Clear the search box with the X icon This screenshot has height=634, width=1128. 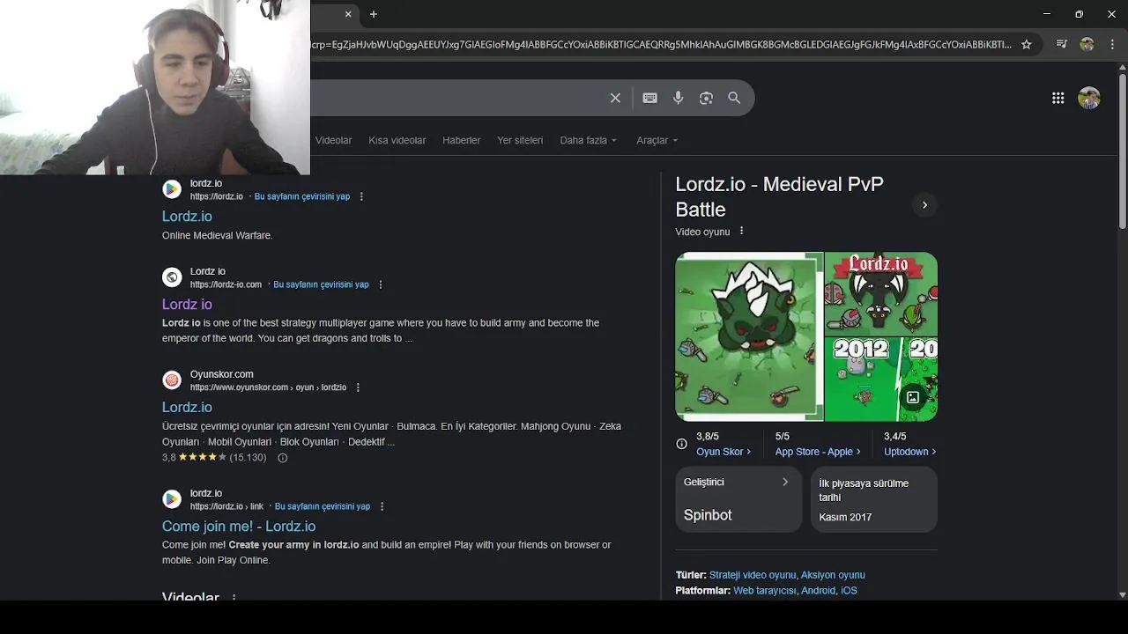pyautogui.click(x=615, y=99)
